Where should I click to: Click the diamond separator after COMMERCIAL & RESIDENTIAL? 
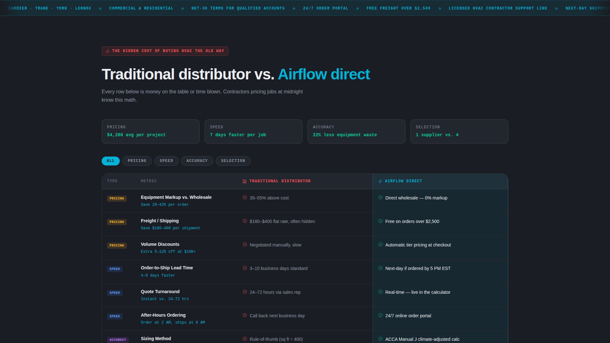coord(182,8)
